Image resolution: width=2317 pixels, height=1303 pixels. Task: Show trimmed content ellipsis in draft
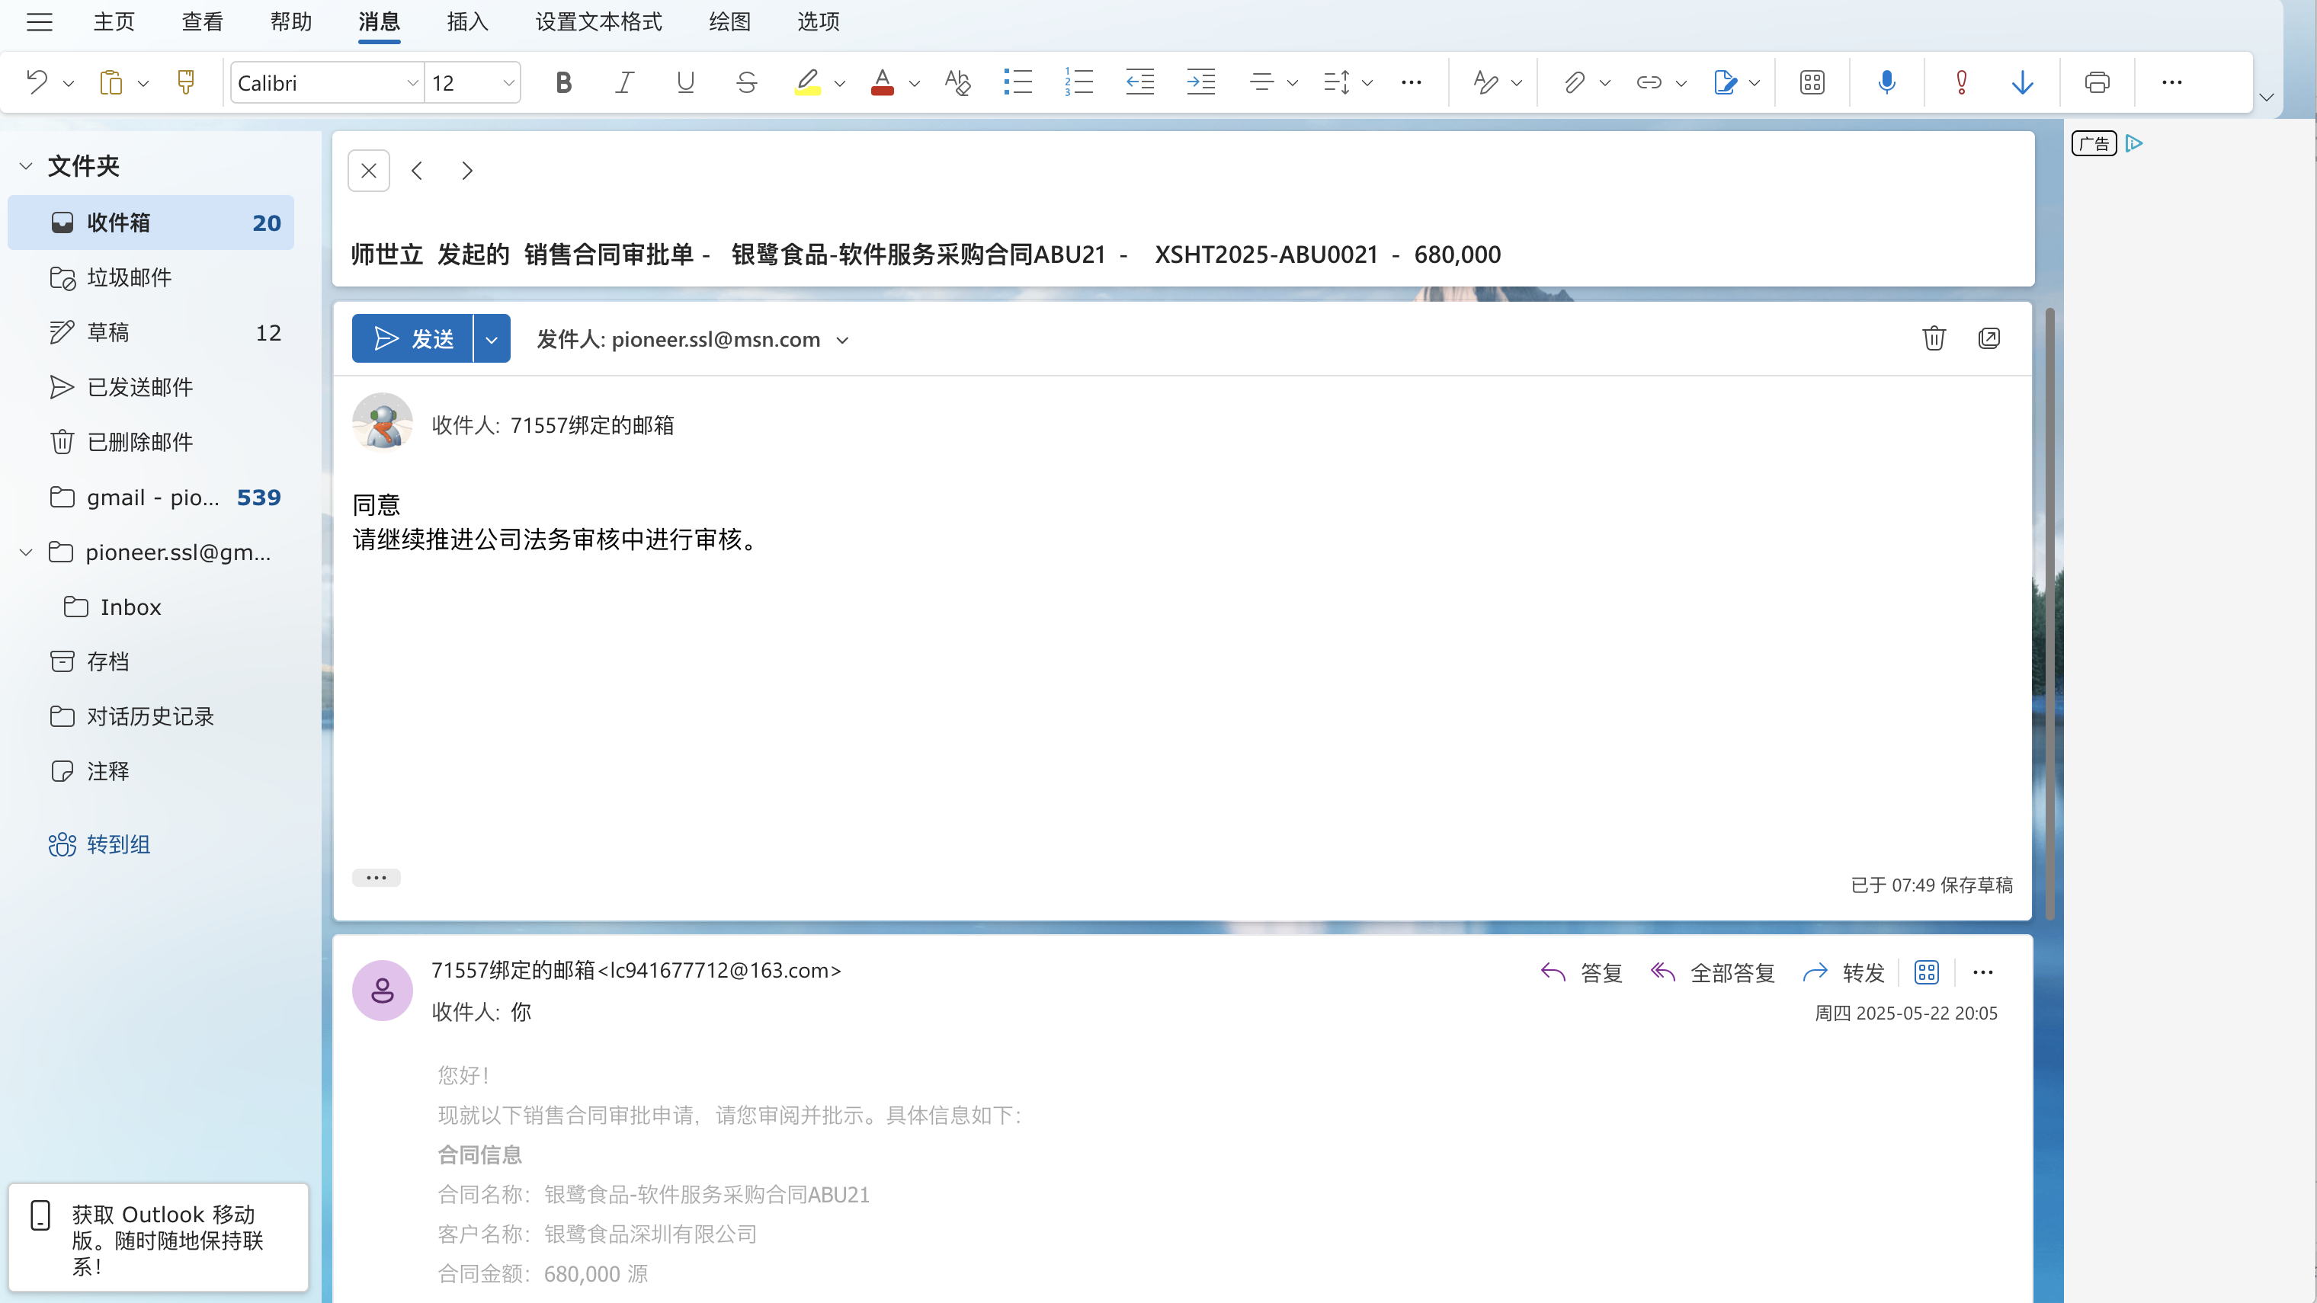pos(376,877)
